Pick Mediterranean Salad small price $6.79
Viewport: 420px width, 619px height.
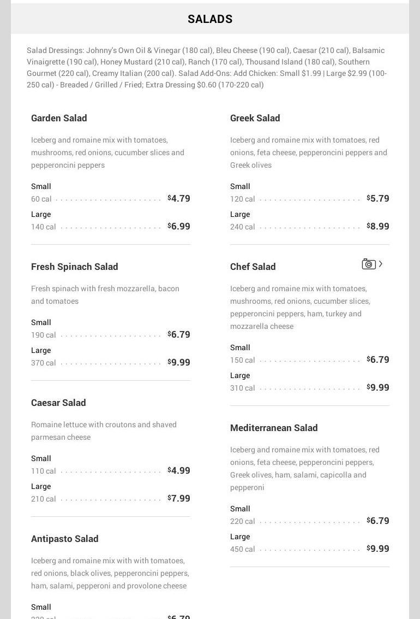pyautogui.click(x=378, y=521)
